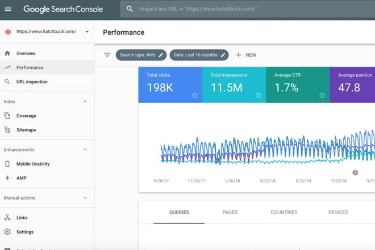Click help icon on Total impressions card

[x=259, y=95]
